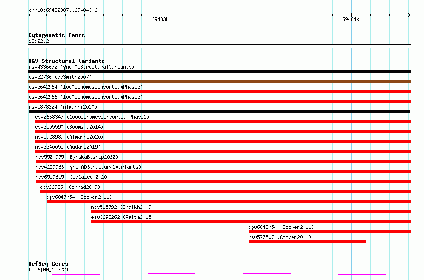The width and height of the screenshot is (424, 280).
Task: Click the nsv4336672 gnomADStructuralVariants label
Action: pos(81,67)
